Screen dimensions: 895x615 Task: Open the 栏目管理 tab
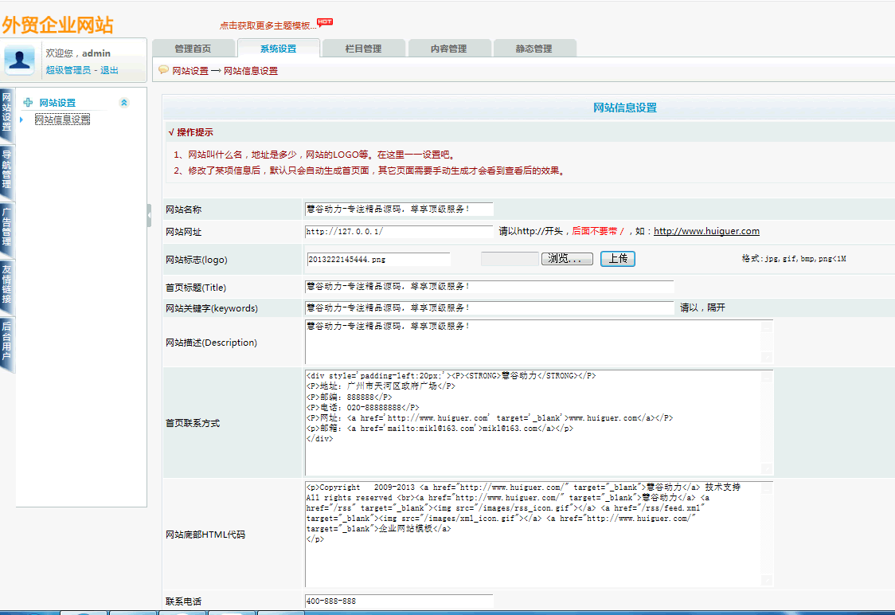coord(363,49)
